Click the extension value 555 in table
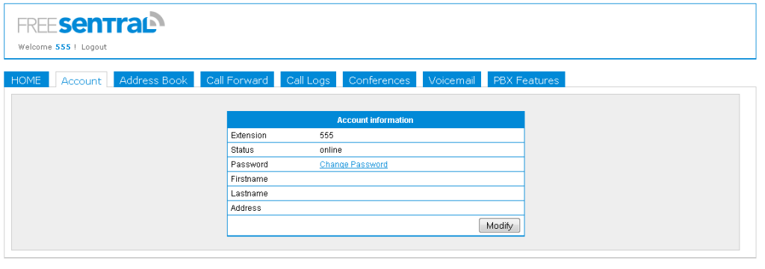765x269 pixels. coord(327,135)
